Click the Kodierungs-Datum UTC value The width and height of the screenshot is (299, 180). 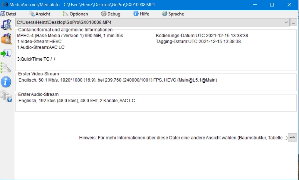tap(222, 36)
